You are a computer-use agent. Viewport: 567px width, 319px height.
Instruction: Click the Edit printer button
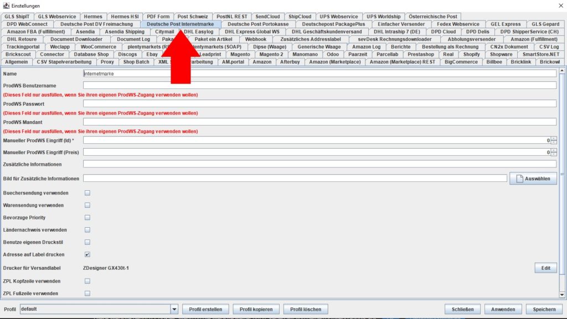click(545, 268)
